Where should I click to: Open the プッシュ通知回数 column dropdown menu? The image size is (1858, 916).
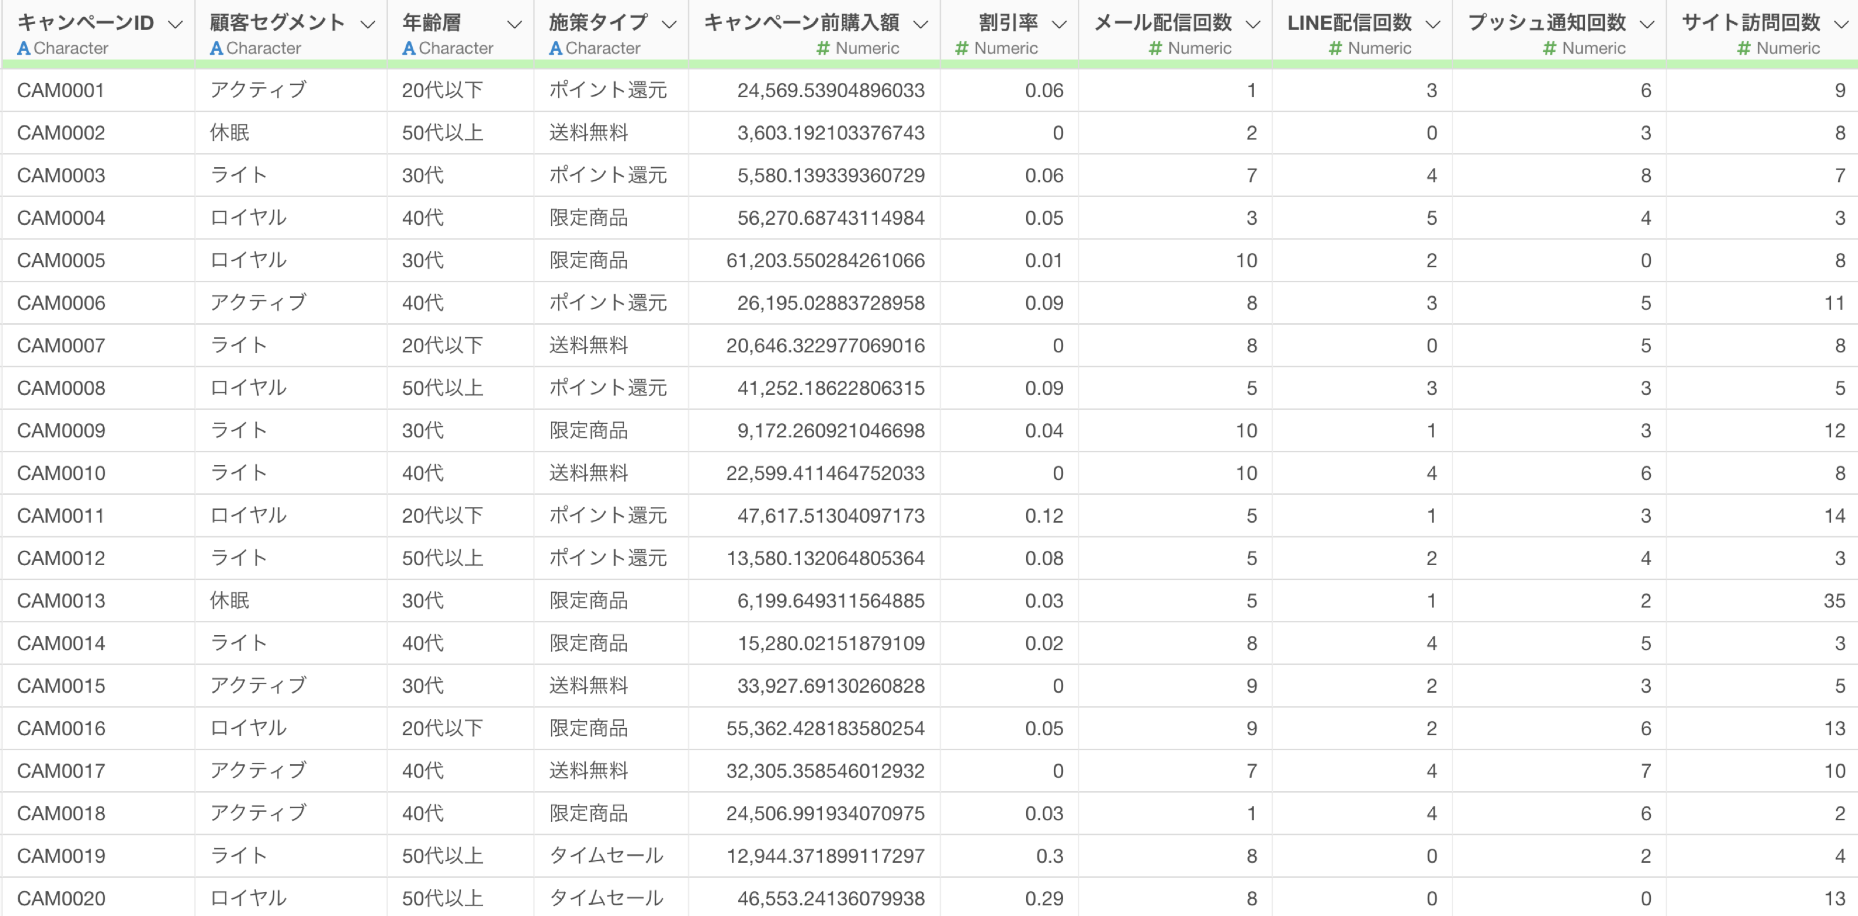click(1647, 25)
